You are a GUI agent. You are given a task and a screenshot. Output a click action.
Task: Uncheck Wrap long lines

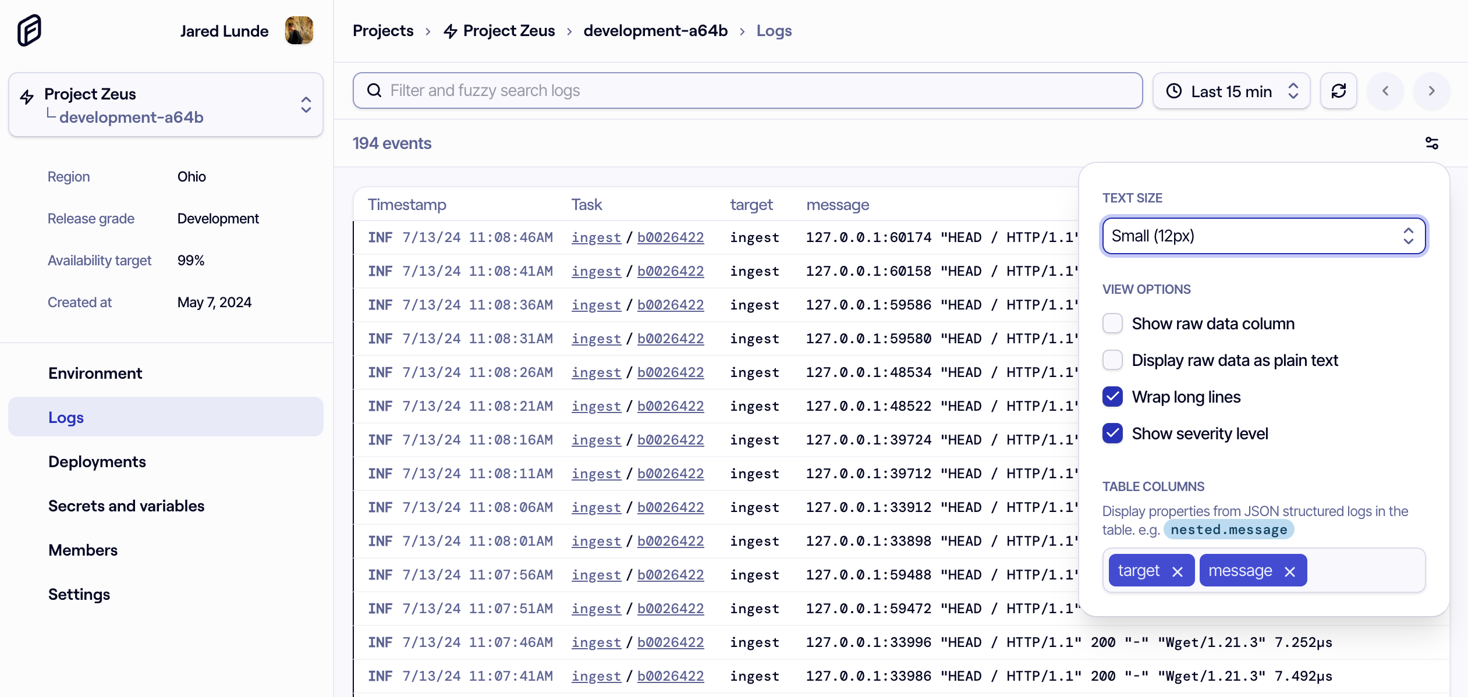tap(1112, 397)
